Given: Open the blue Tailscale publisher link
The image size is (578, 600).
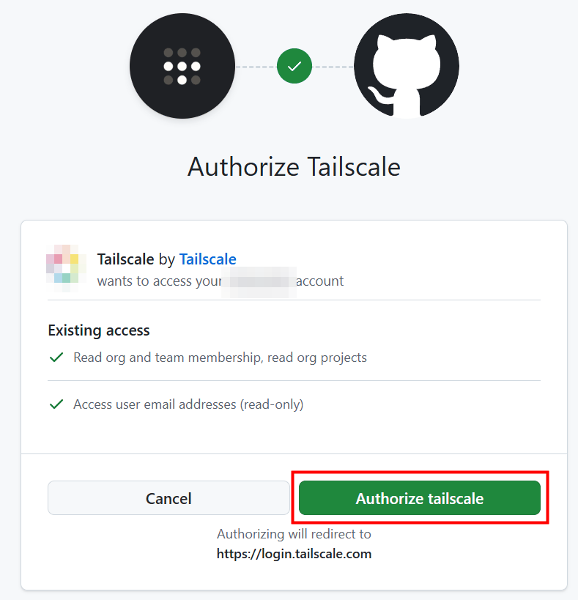Looking at the screenshot, I should coord(208,259).
